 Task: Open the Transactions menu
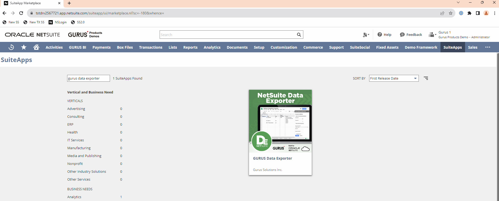click(151, 47)
